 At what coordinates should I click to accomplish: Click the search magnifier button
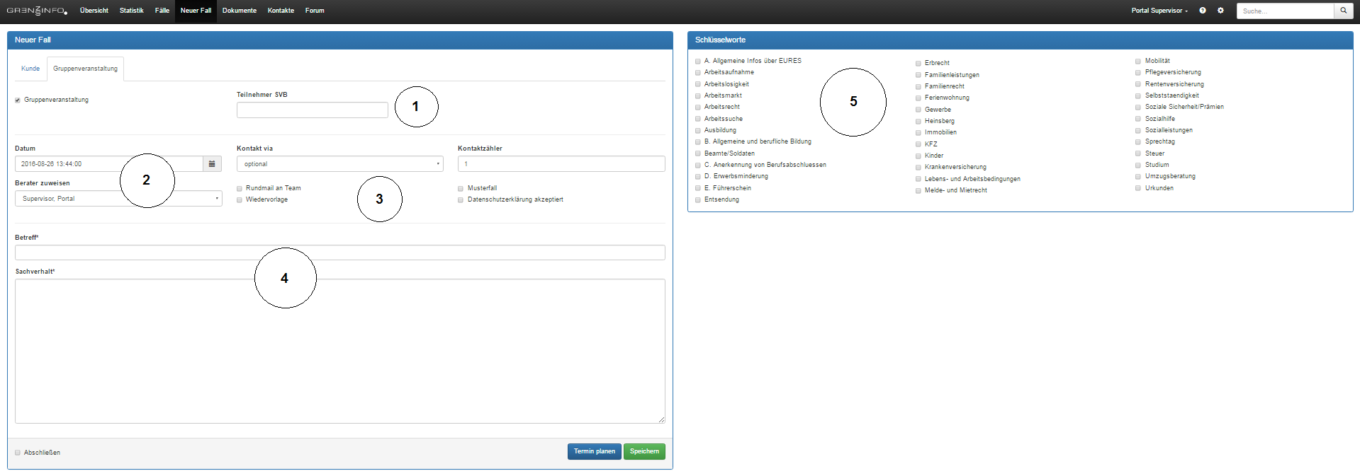pos(1343,11)
